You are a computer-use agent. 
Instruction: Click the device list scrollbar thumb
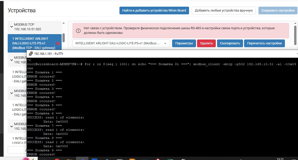coord(63,38)
